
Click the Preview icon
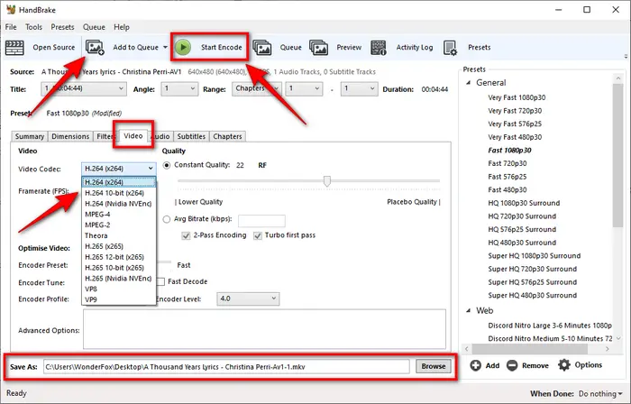click(319, 47)
